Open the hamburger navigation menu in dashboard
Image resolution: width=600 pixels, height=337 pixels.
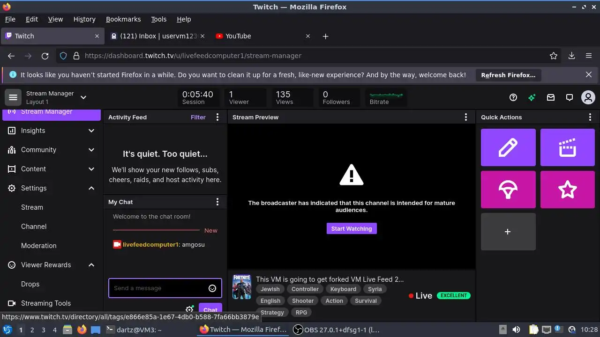click(x=13, y=97)
